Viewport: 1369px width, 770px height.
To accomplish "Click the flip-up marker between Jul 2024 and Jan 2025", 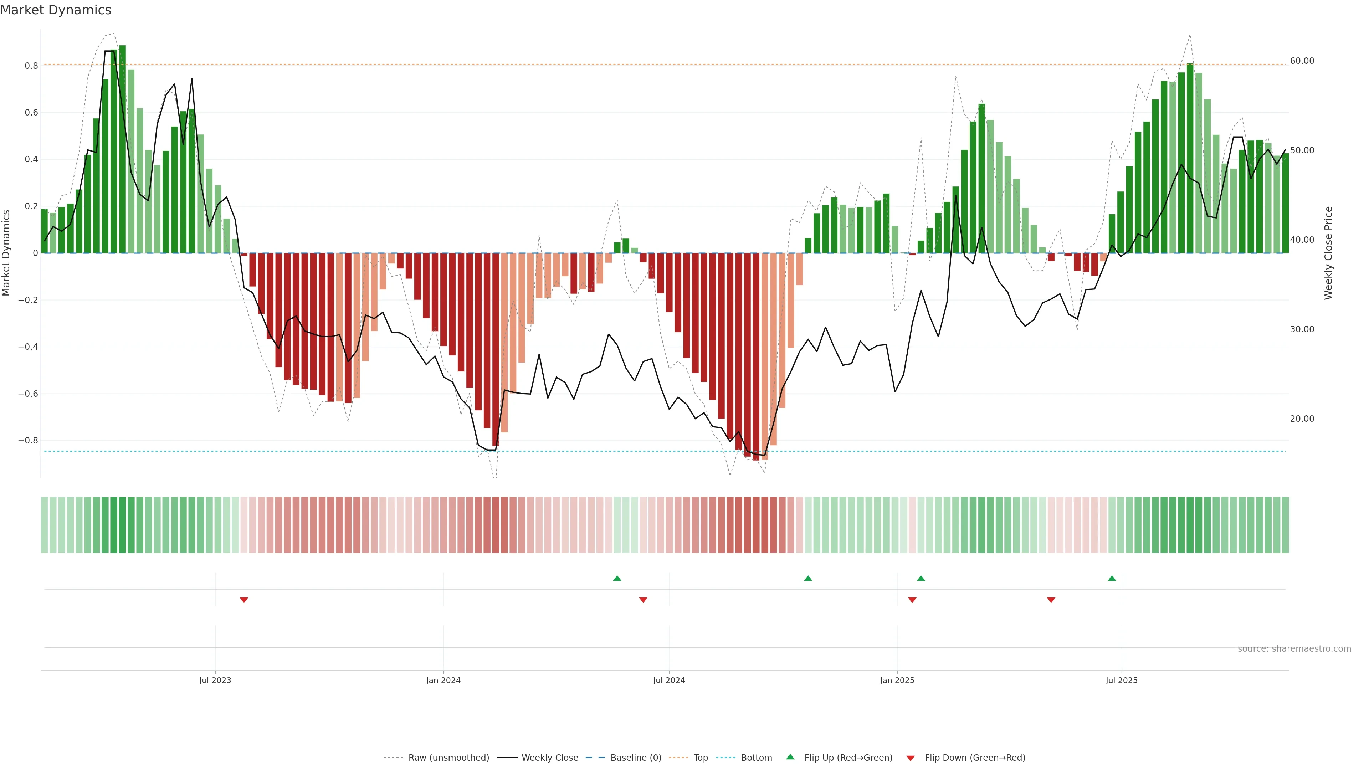I will [808, 578].
